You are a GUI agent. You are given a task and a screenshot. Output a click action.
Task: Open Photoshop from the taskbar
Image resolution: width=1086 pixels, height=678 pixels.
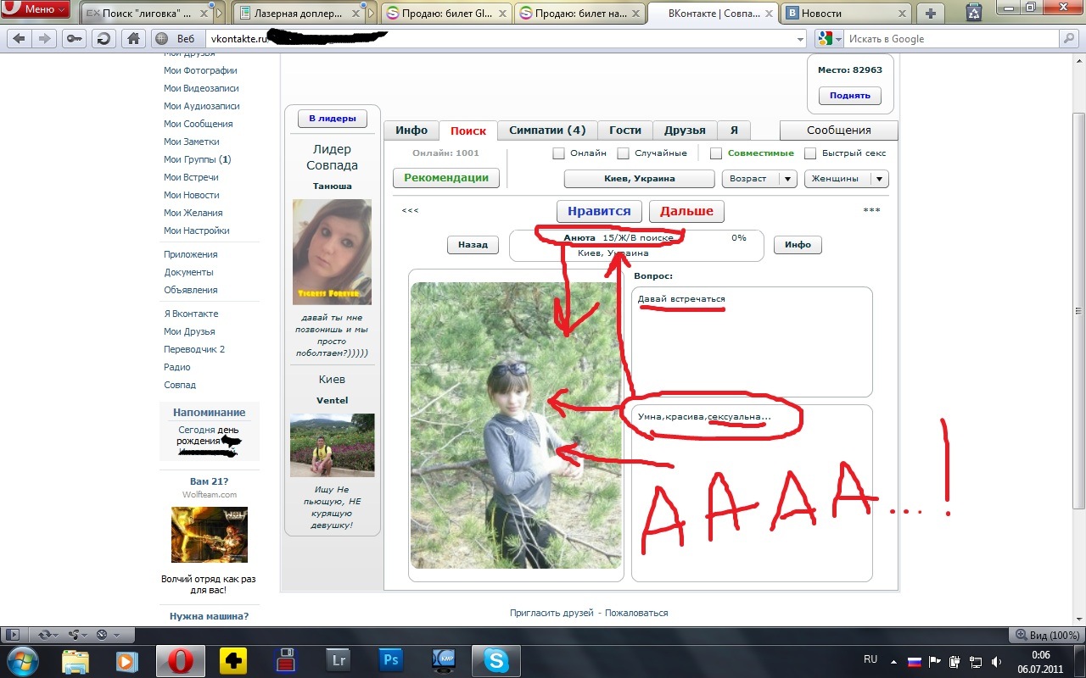coord(391,659)
